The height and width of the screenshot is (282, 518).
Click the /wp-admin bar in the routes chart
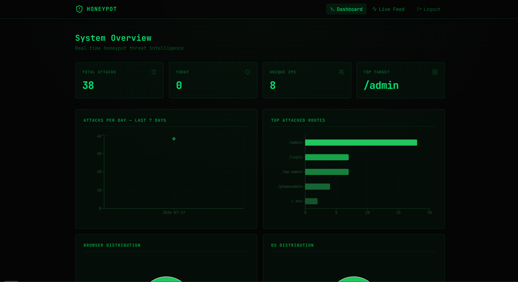coord(327,172)
